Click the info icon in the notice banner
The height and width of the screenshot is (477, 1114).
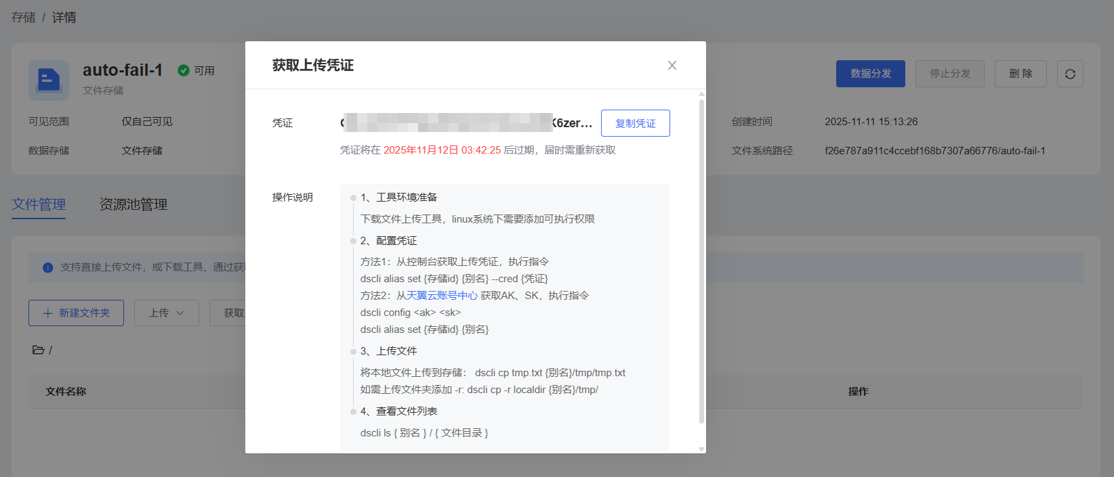coord(47,268)
